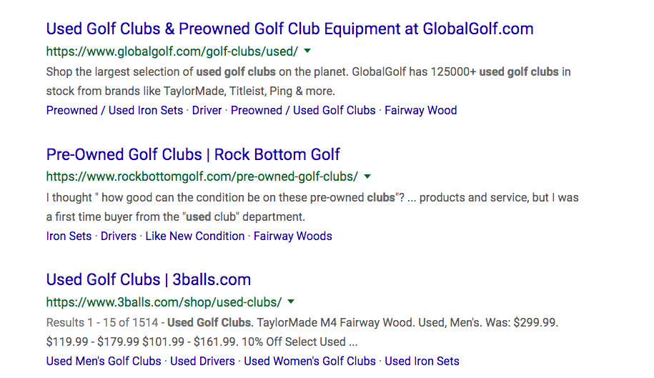Open the Fairway Woods sitelink

click(293, 237)
